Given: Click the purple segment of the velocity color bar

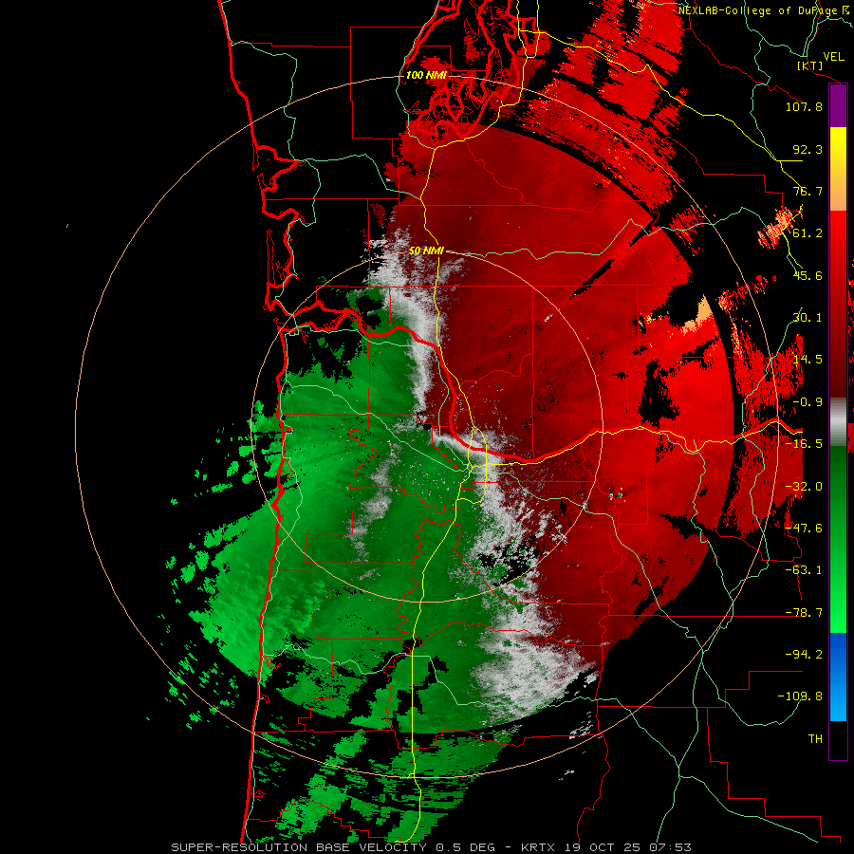Looking at the screenshot, I should 838,105.
